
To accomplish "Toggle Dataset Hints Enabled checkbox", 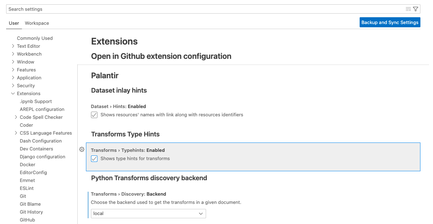I will pyautogui.click(x=94, y=115).
